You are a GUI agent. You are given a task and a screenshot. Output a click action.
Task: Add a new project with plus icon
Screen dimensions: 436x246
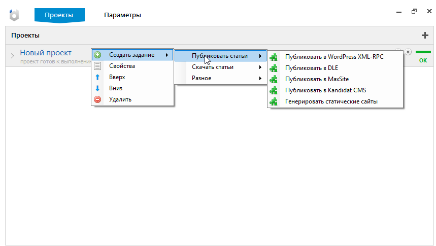click(425, 36)
